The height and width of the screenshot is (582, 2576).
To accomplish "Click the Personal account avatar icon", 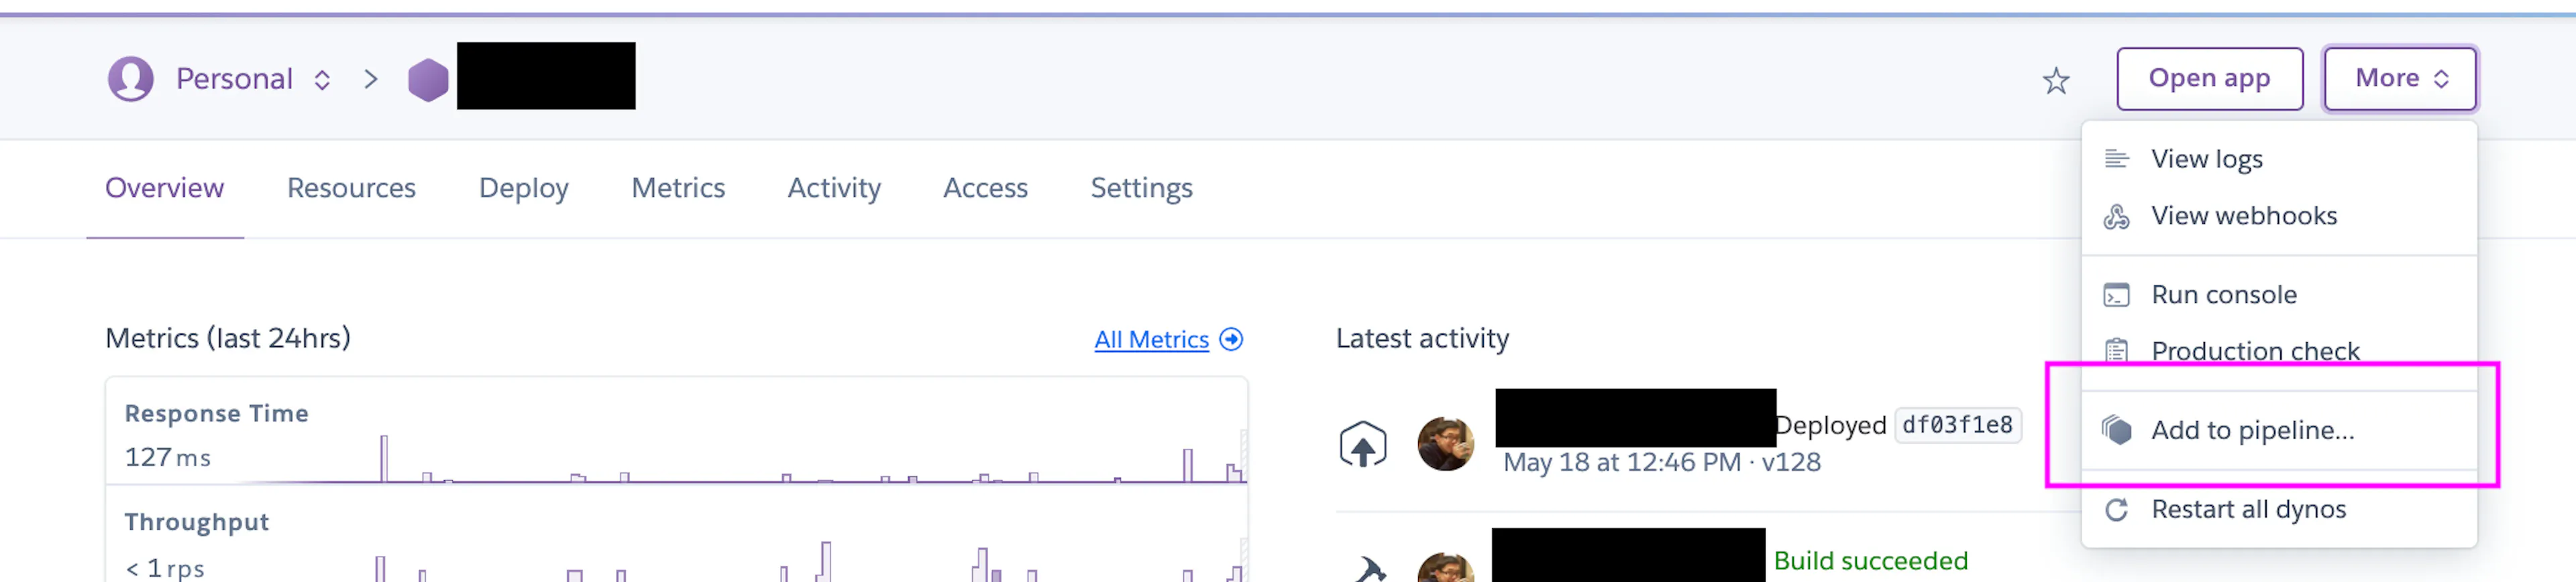I will click(x=131, y=79).
